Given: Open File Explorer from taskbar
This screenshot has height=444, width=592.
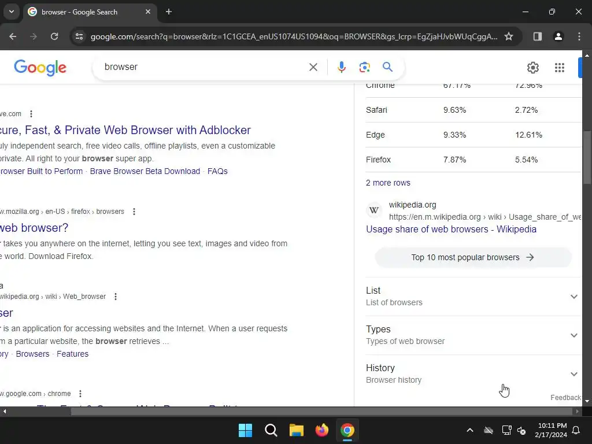Looking at the screenshot, I should point(297,430).
